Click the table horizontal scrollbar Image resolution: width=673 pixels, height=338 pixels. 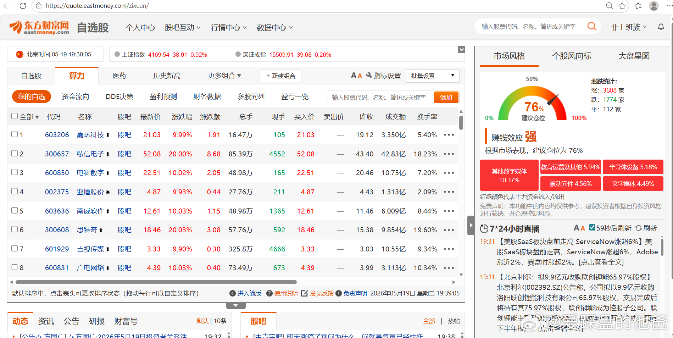coord(156,282)
